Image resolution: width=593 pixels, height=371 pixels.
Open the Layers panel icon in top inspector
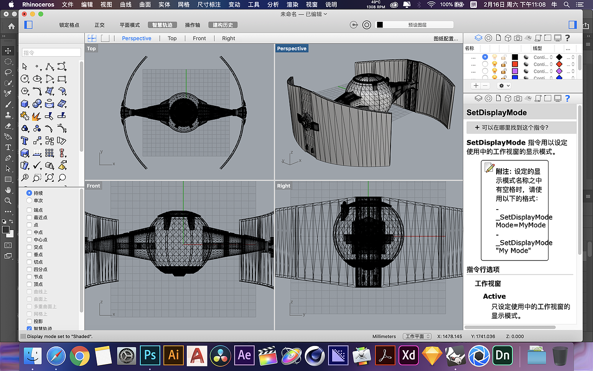479,38
